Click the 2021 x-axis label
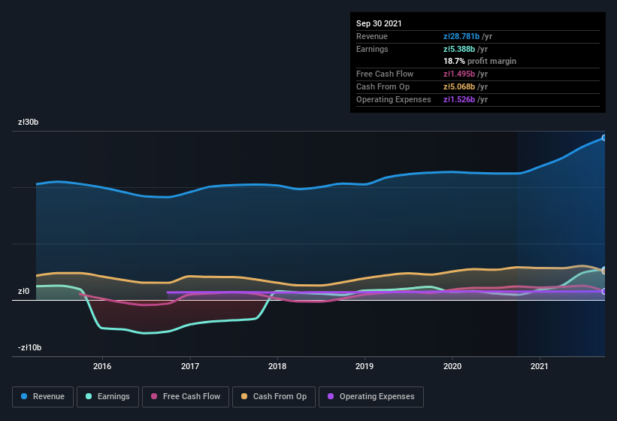The image size is (617, 421). pyautogui.click(x=540, y=366)
